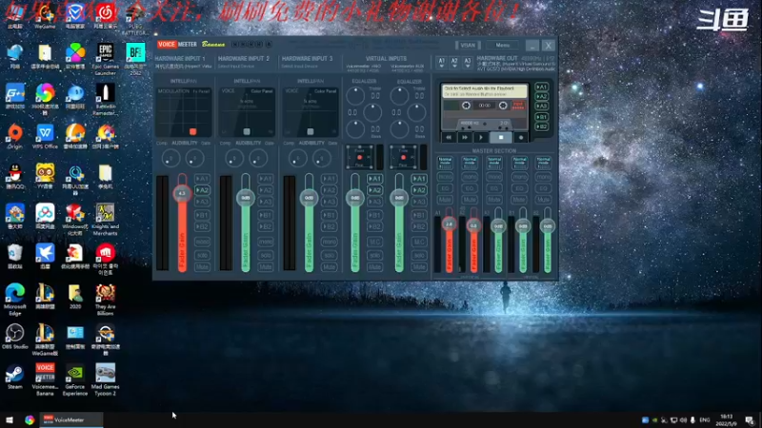
Task: Open the WPS Office desktop shortcut
Action: pyautogui.click(x=45, y=137)
